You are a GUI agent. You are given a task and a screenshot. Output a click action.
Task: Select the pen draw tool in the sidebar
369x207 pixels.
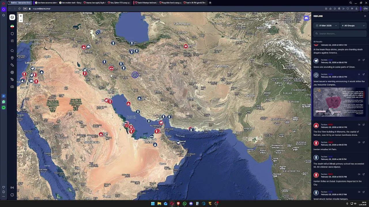12,79
